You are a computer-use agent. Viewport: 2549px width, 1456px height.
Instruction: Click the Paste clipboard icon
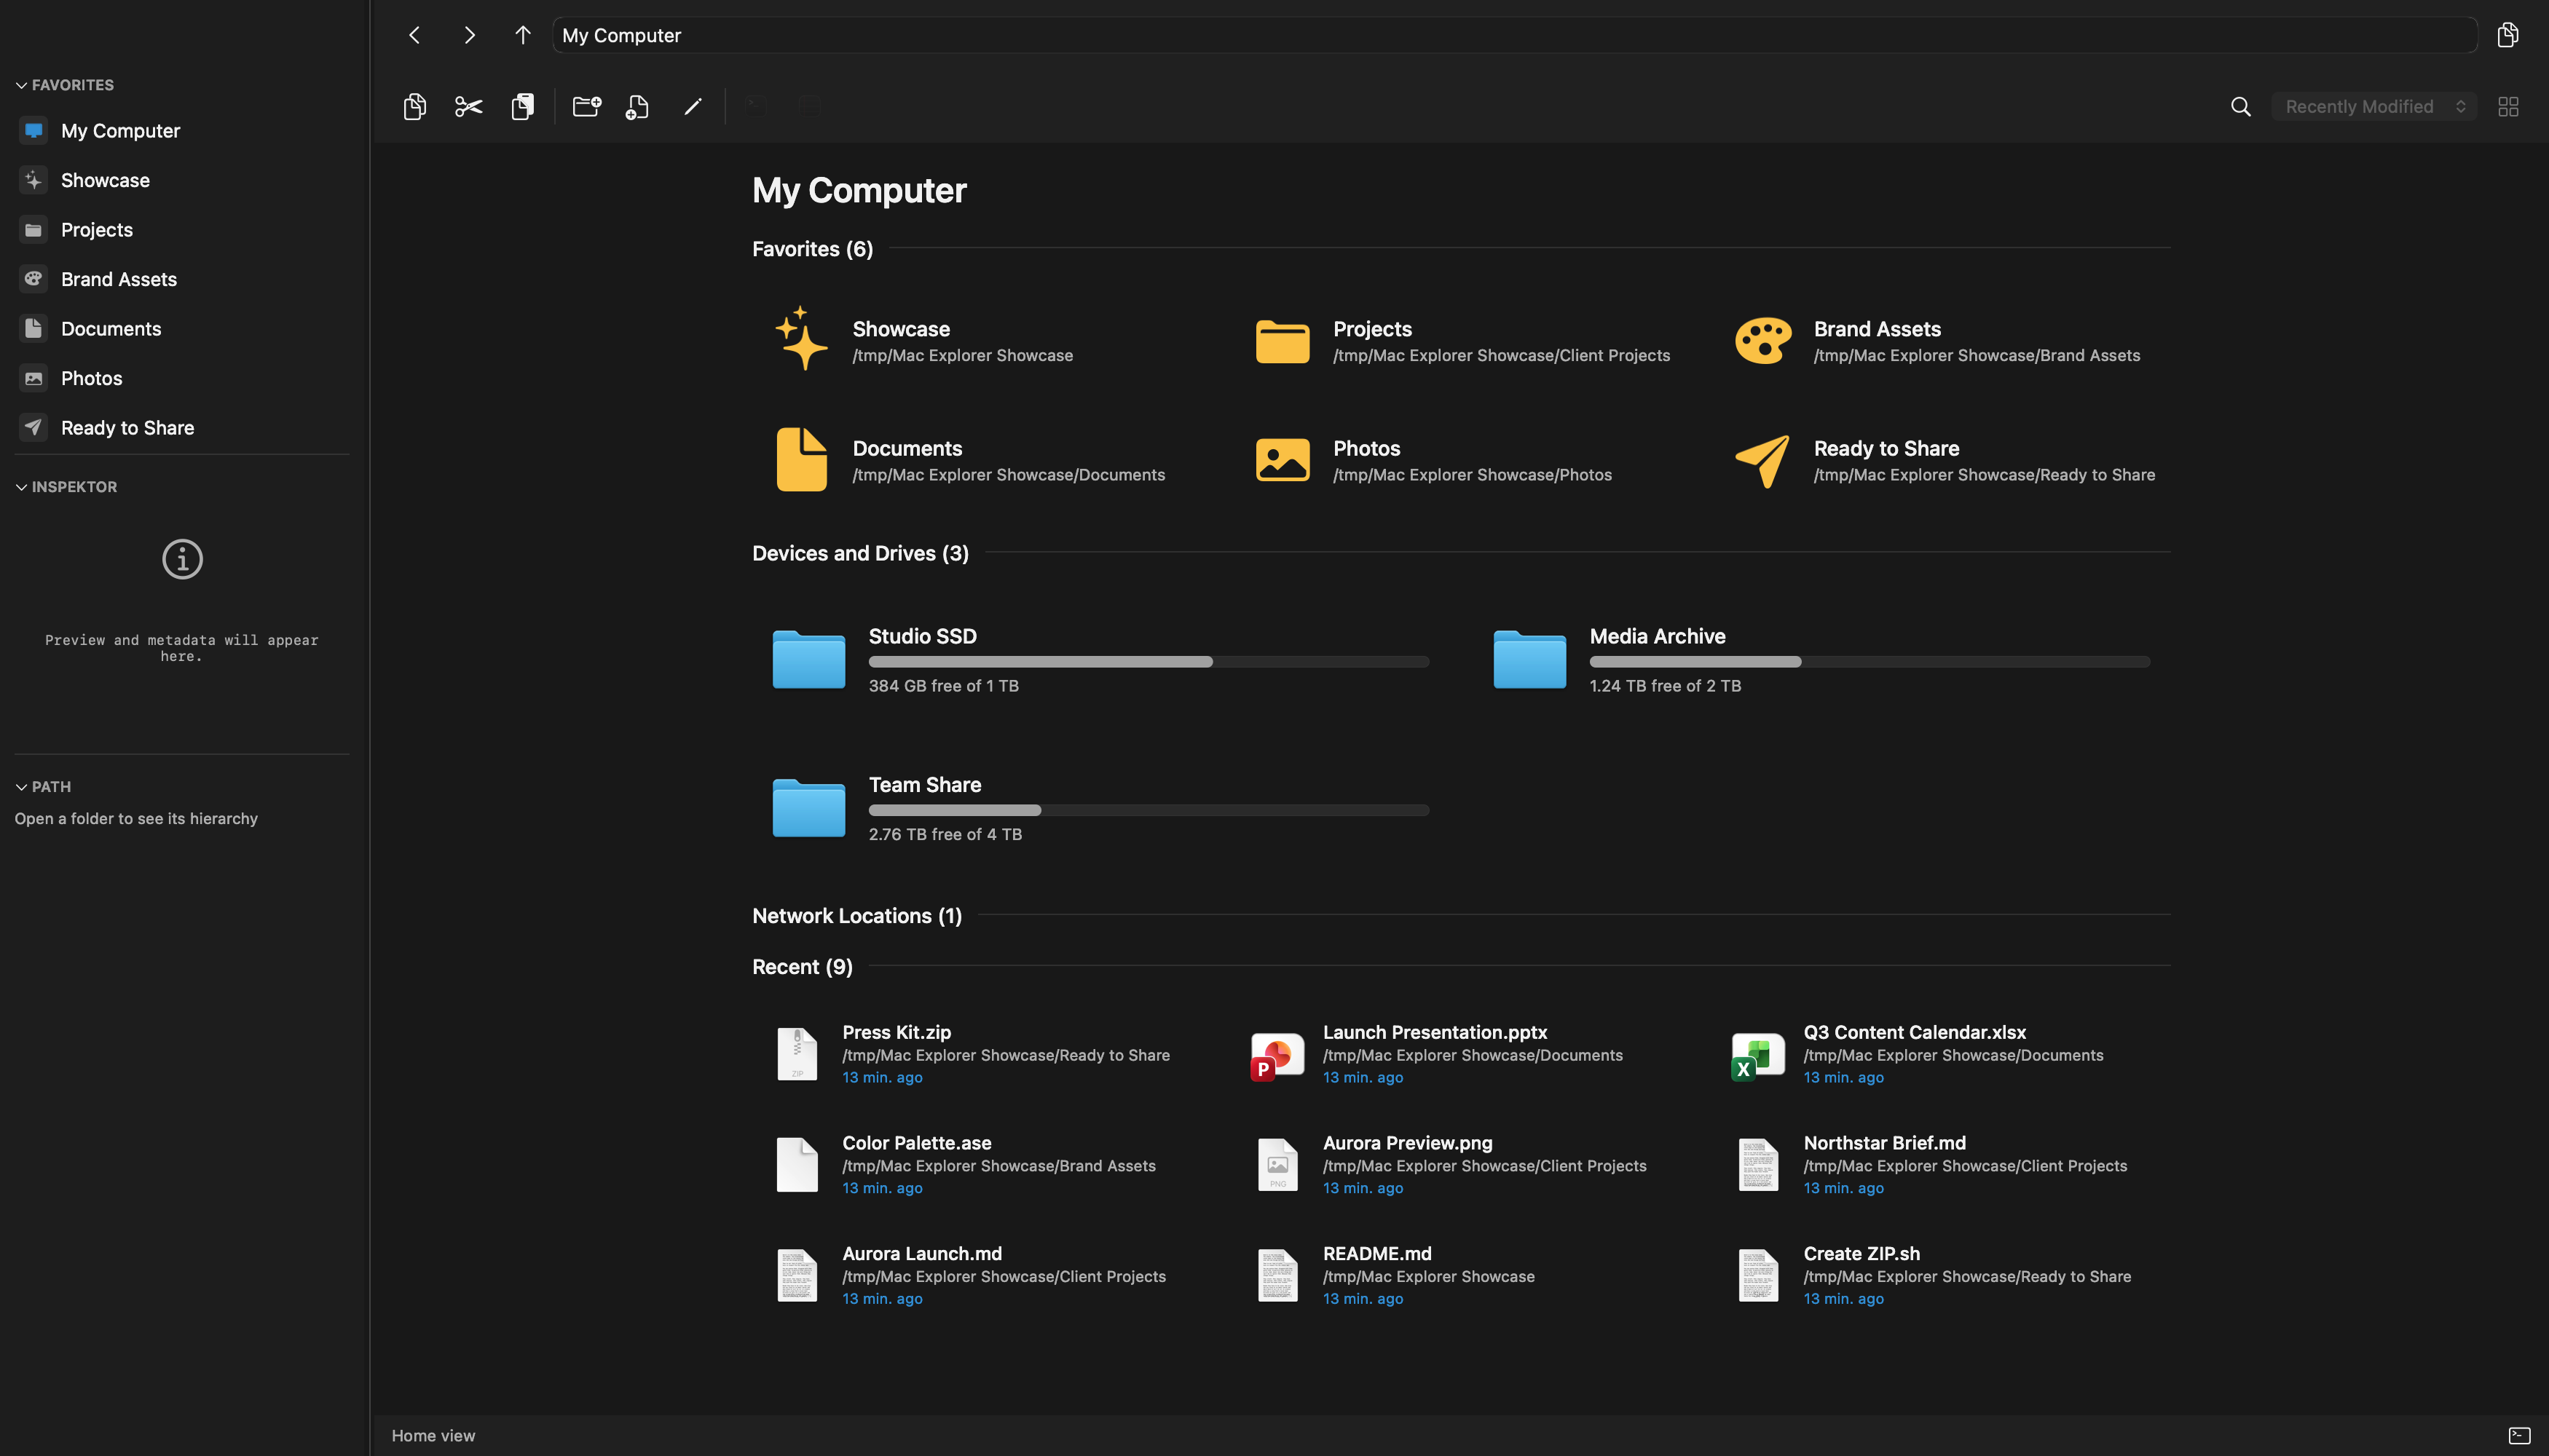point(522,106)
